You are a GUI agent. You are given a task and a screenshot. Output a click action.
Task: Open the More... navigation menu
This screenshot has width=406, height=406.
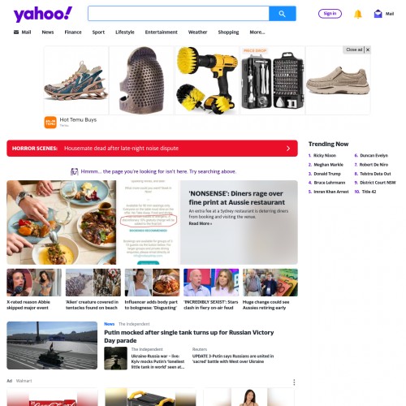pos(257,32)
